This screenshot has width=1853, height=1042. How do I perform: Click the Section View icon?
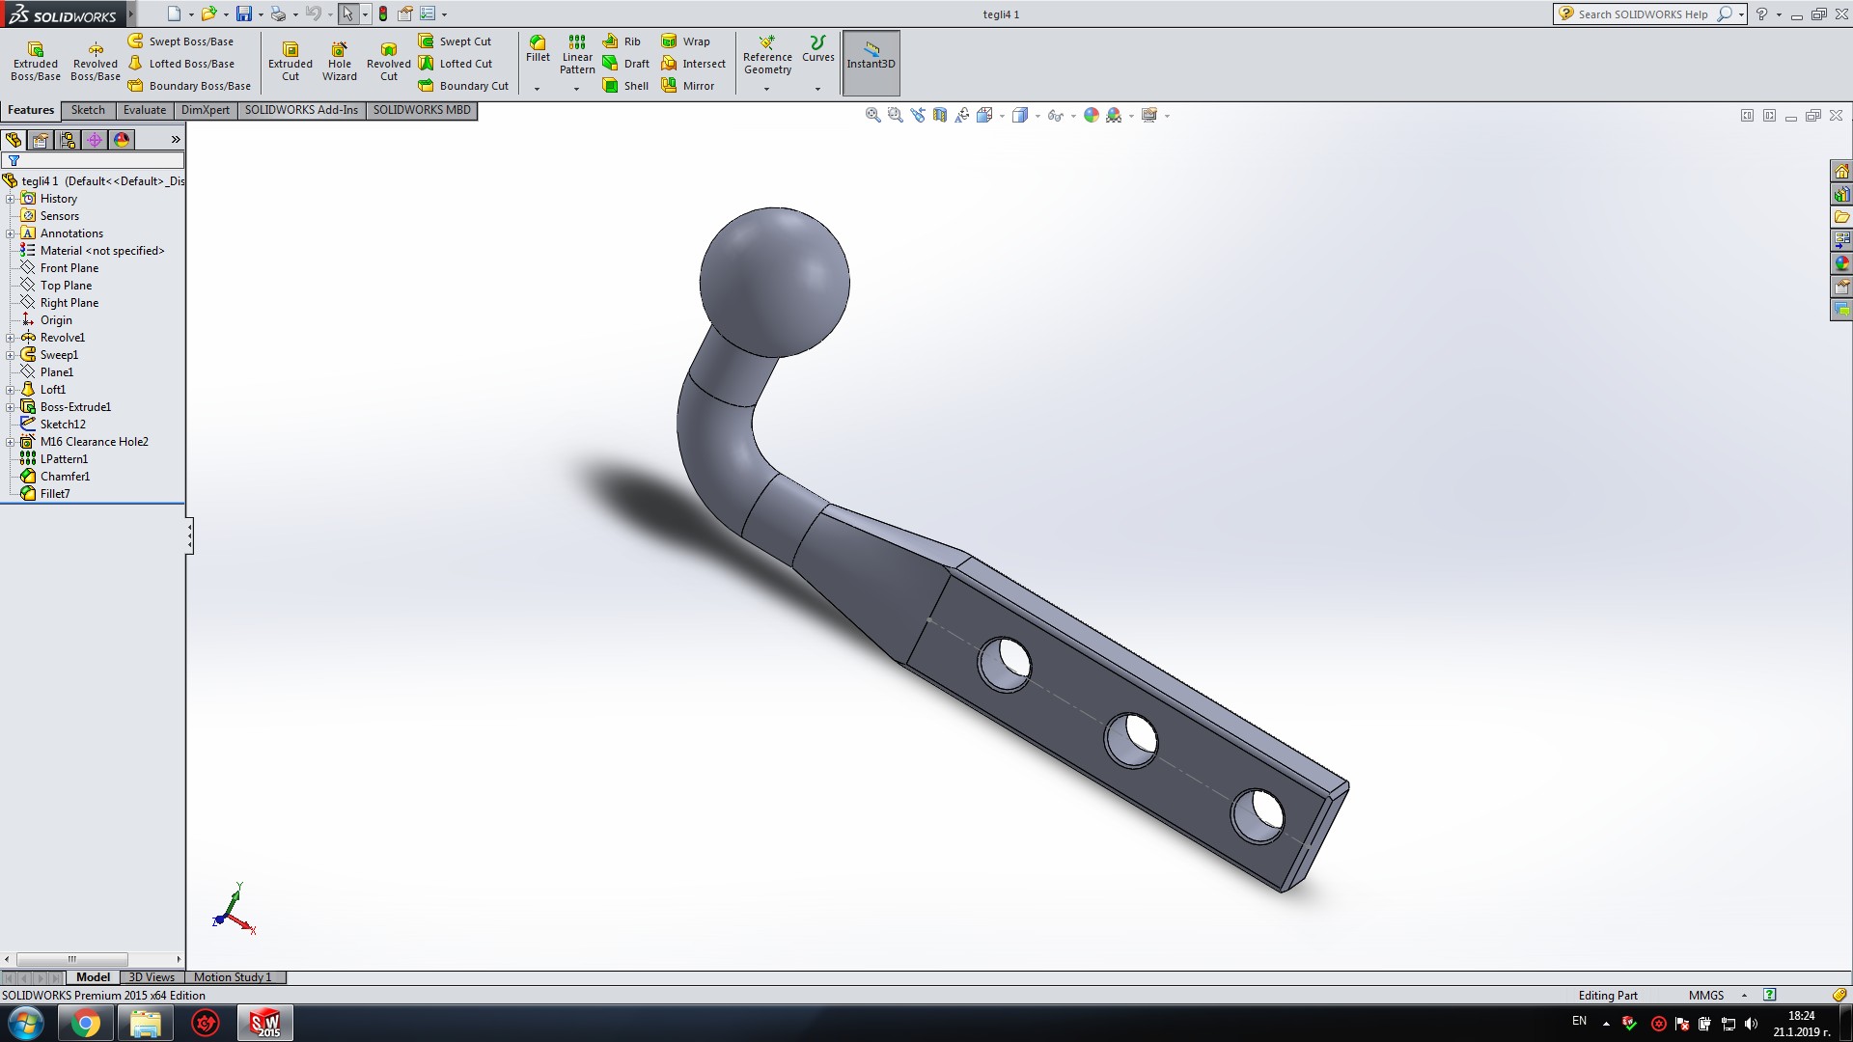(940, 116)
